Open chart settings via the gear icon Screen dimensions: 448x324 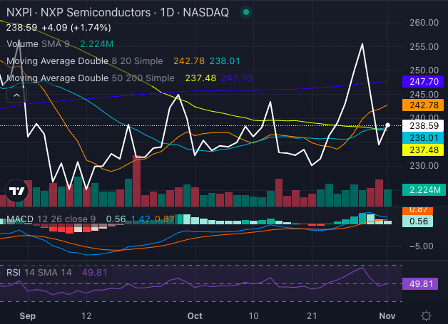(x=426, y=315)
